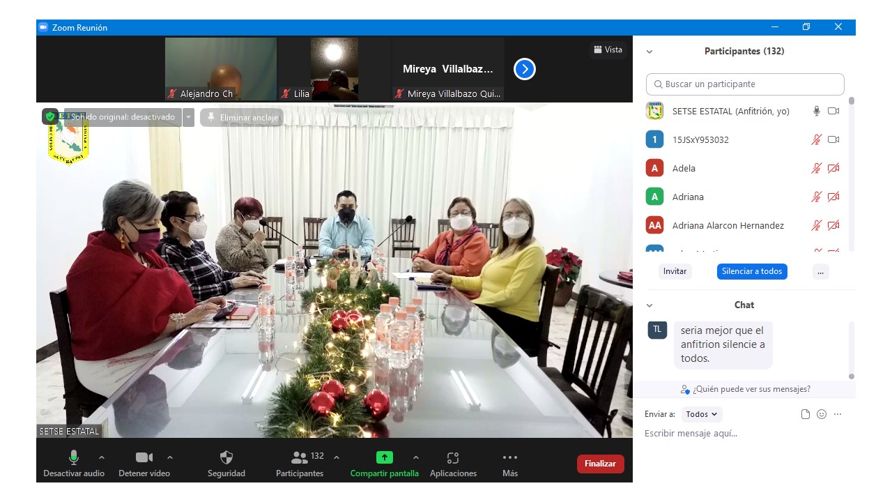Open Enviar a: Todos dropdown

702,414
